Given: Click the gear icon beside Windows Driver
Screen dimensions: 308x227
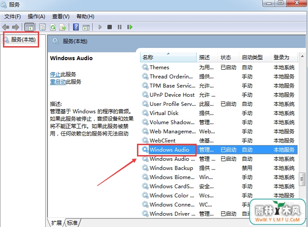Looking at the screenshot, I should click(145, 213).
